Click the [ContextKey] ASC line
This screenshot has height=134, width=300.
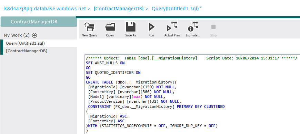tap(106, 121)
